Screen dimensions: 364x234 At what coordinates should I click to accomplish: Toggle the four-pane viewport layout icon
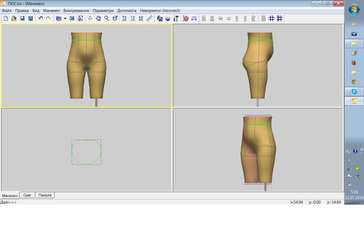pyautogui.click(x=72, y=18)
